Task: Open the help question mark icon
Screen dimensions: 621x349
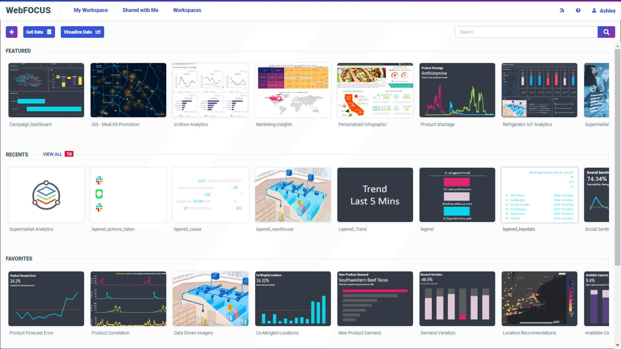Action: 578,10
